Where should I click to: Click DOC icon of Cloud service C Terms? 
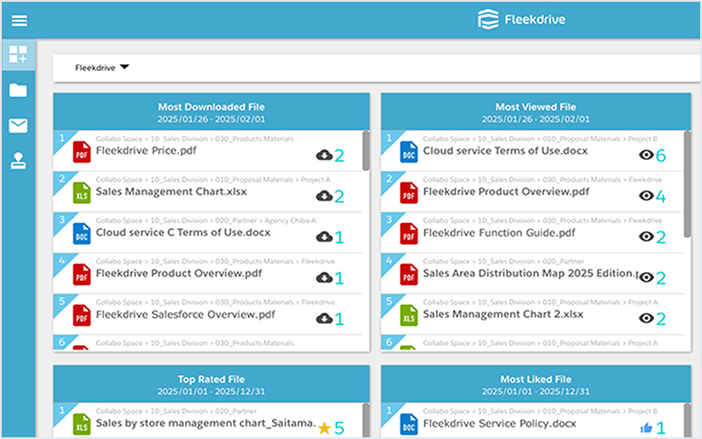coord(82,234)
